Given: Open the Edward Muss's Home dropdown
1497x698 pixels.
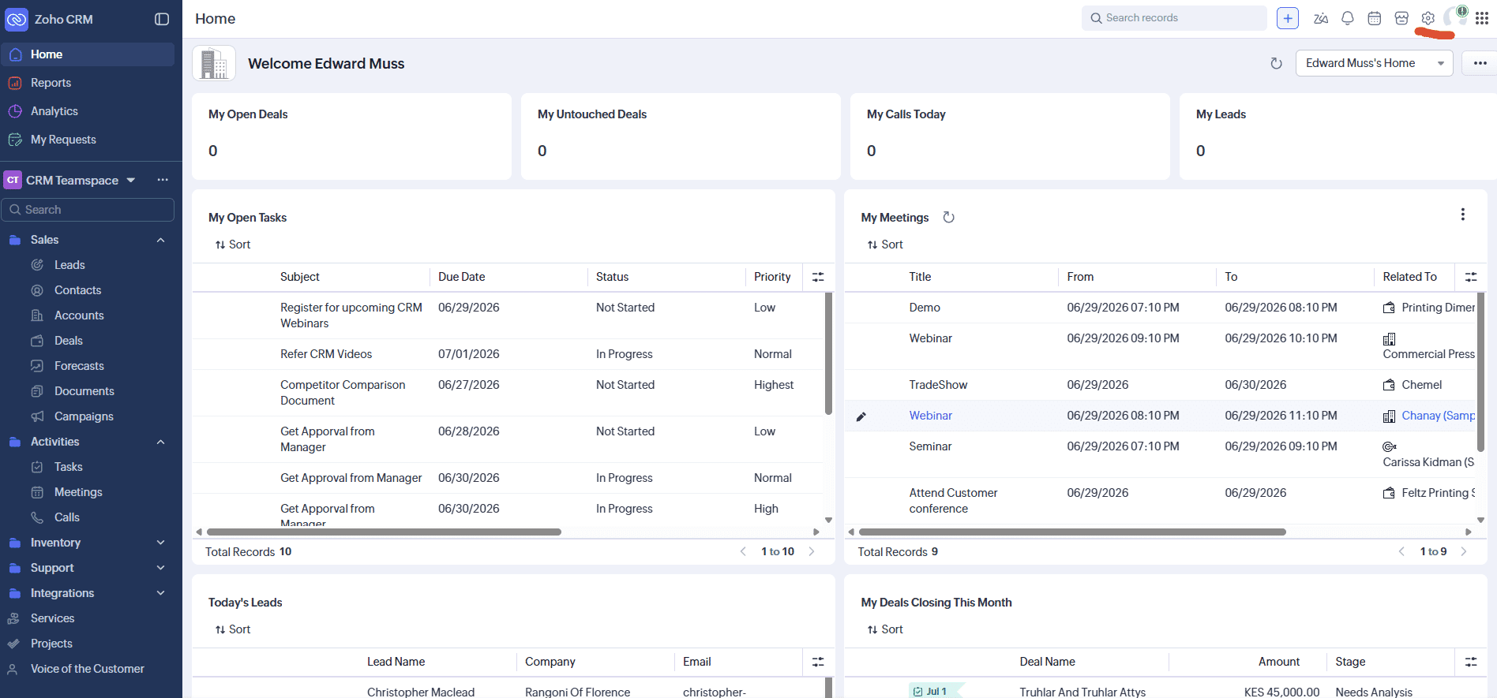Looking at the screenshot, I should coord(1374,63).
